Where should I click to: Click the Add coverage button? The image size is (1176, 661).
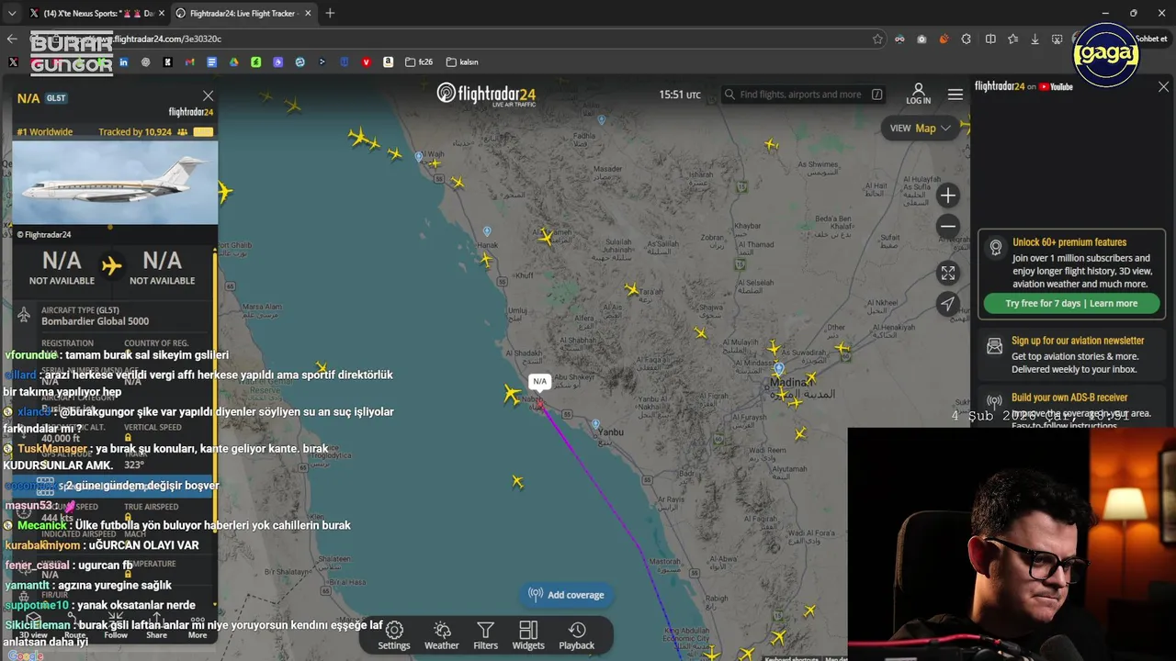(x=567, y=595)
